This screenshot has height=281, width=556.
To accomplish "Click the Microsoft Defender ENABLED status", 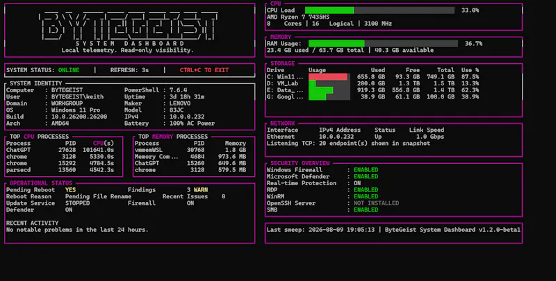I will [x=366, y=177].
